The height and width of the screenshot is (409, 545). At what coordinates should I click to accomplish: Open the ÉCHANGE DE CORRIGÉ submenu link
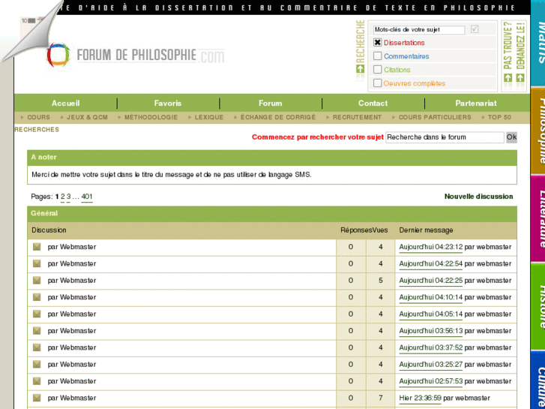[278, 117]
